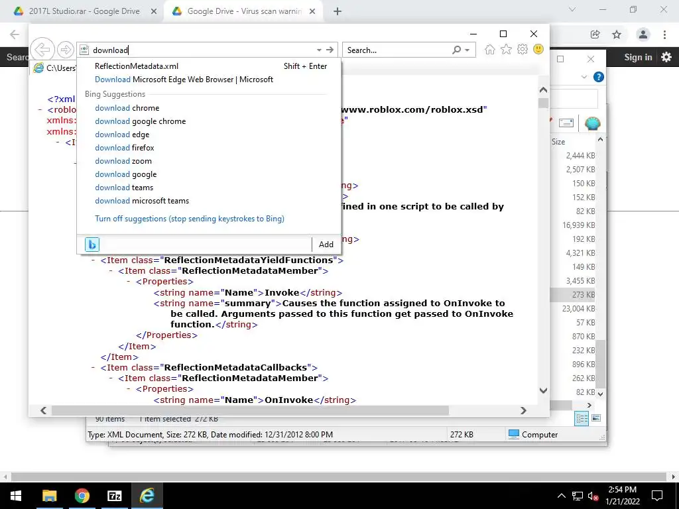Switch to 2017L Studio.rar Google Drive tab

pos(84,11)
